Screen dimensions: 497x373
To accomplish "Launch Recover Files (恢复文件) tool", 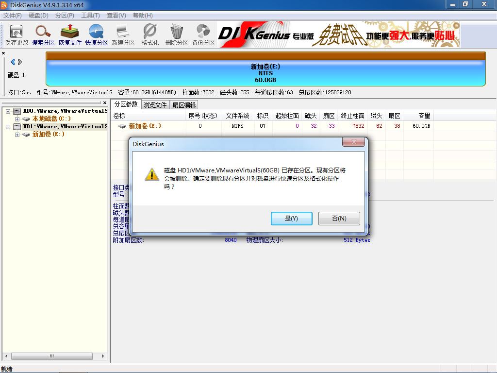I will 70,35.
